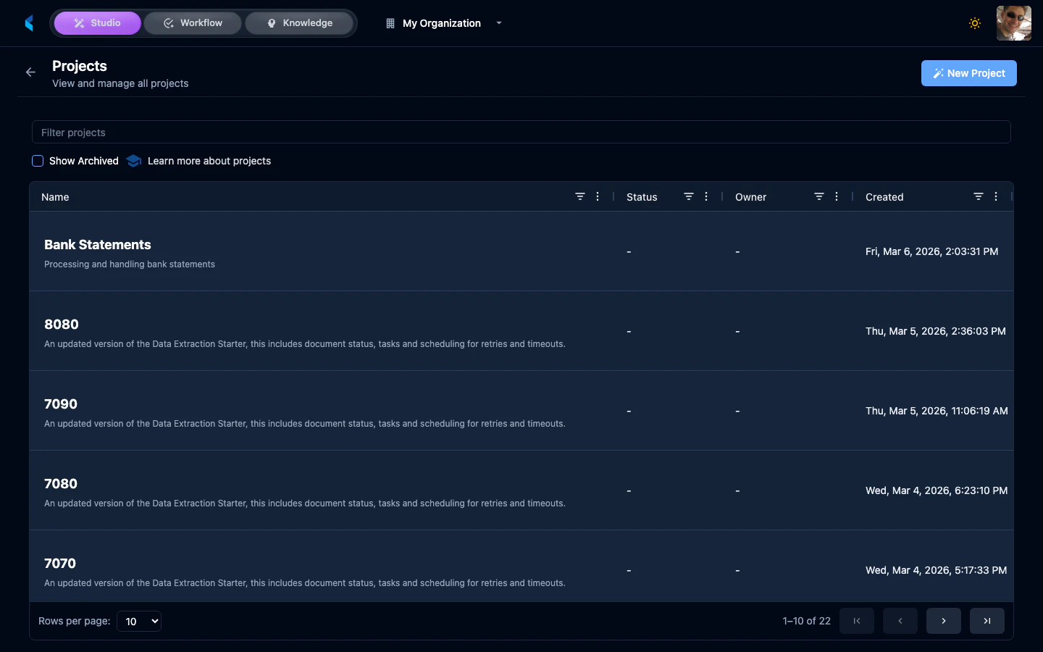The height and width of the screenshot is (652, 1043).
Task: Click the app logo in the top left
Action: pos(28,22)
